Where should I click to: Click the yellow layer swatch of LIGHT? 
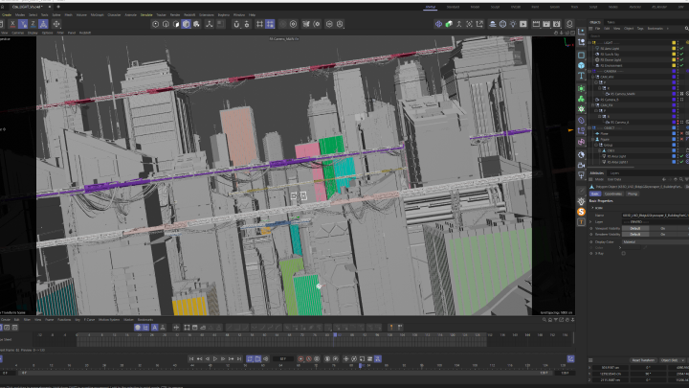tap(674, 43)
